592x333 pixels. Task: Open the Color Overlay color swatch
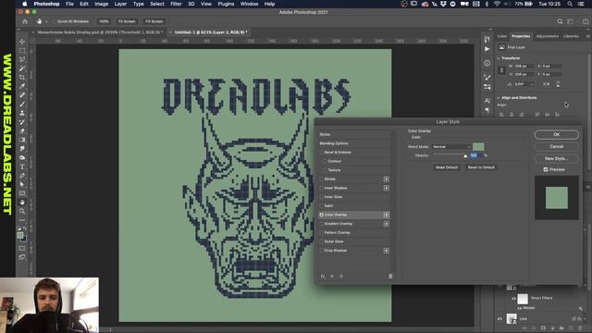[x=478, y=146]
